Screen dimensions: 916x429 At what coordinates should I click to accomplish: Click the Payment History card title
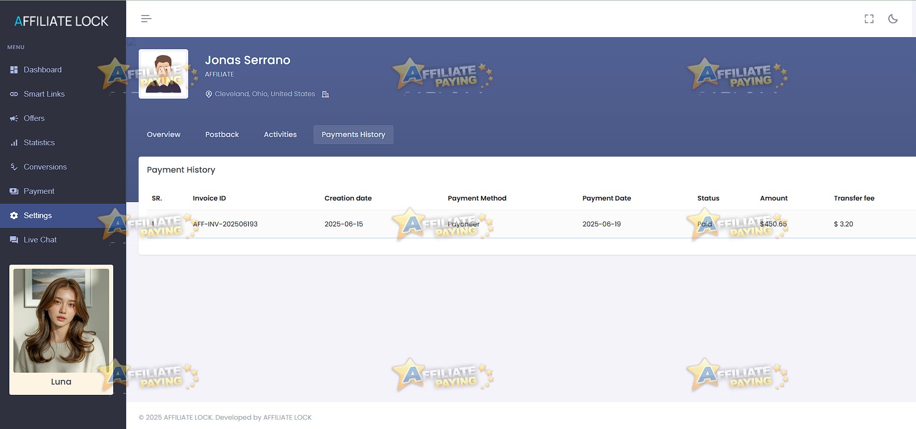181,170
